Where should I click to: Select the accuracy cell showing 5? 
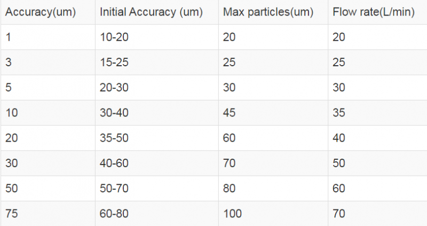coord(9,88)
